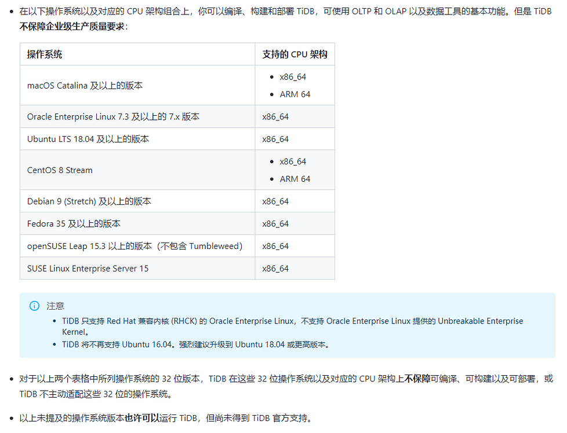Click ARM 64 bullet in CentOS row
The image size is (567, 433).
tap(295, 179)
